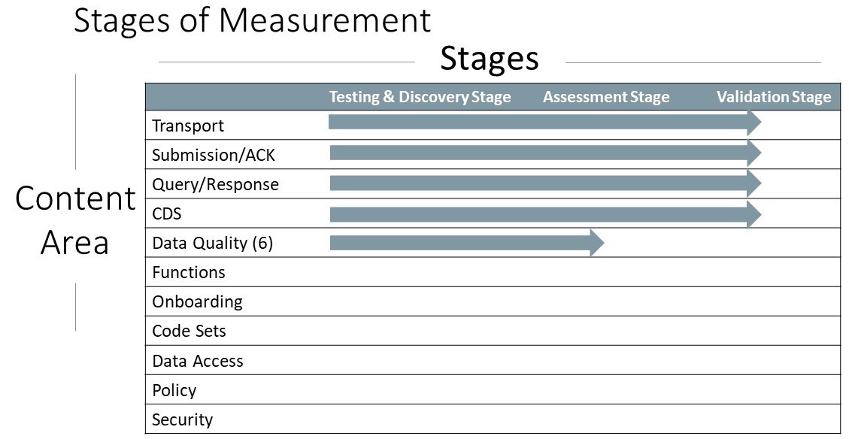Click the Query/Response progress arrow
This screenshot has height=439, width=849.
pos(546,183)
